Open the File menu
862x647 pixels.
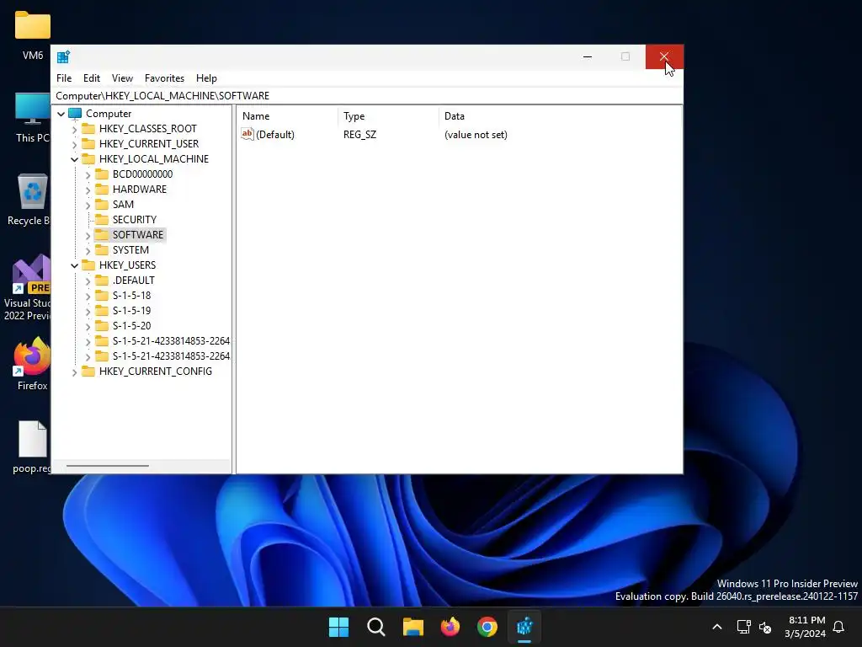click(64, 78)
